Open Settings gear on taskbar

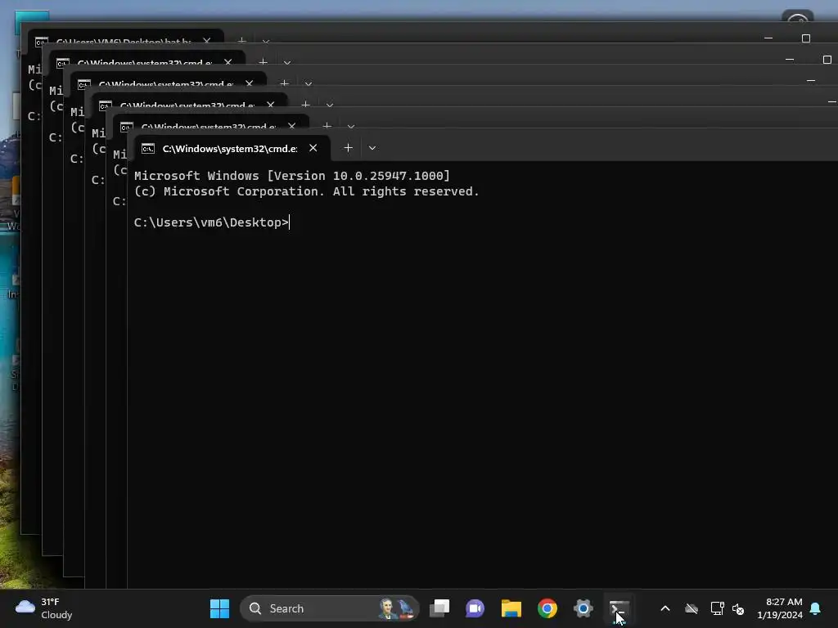click(x=583, y=608)
